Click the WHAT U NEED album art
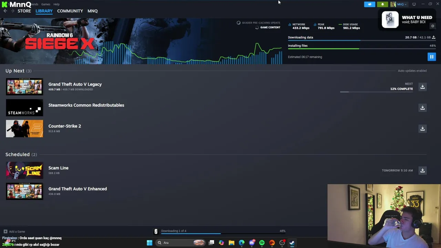This screenshot has height=248, width=441. pyautogui.click(x=390, y=19)
